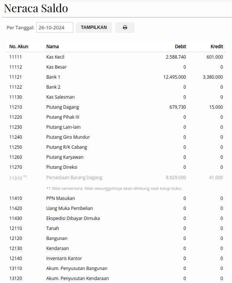
Task: Click account number 11121
Action: click(16, 77)
